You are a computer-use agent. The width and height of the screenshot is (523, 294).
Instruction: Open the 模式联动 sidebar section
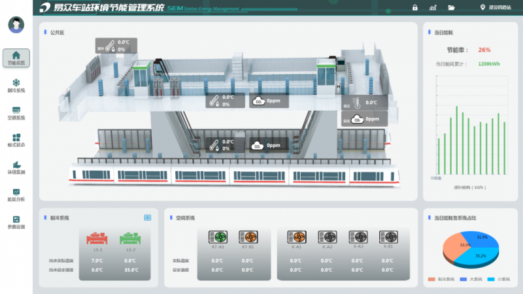tap(16, 140)
